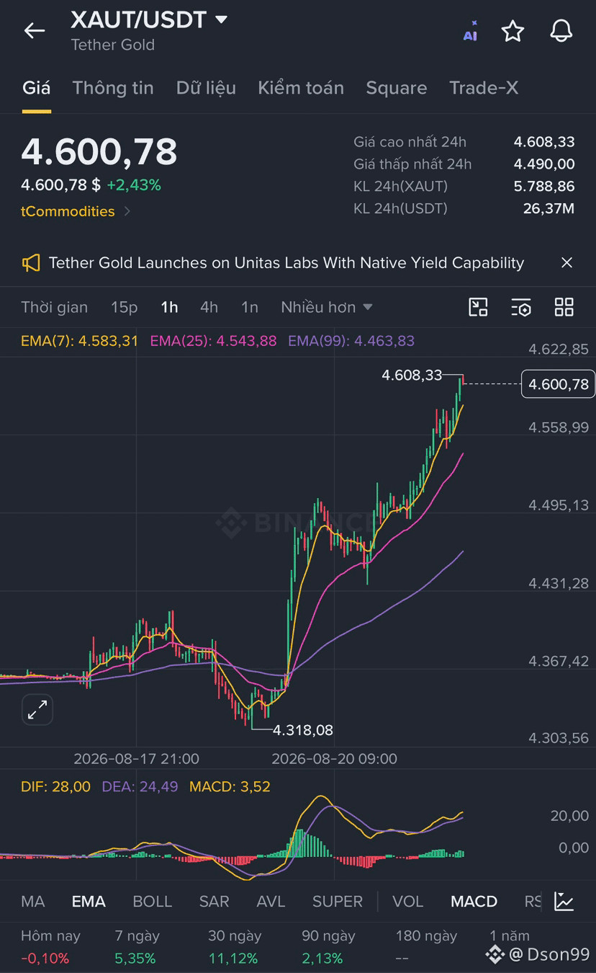This screenshot has width=596, height=973.
Task: Tap the 30 ngày 11,12% performance
Action: click(x=235, y=946)
